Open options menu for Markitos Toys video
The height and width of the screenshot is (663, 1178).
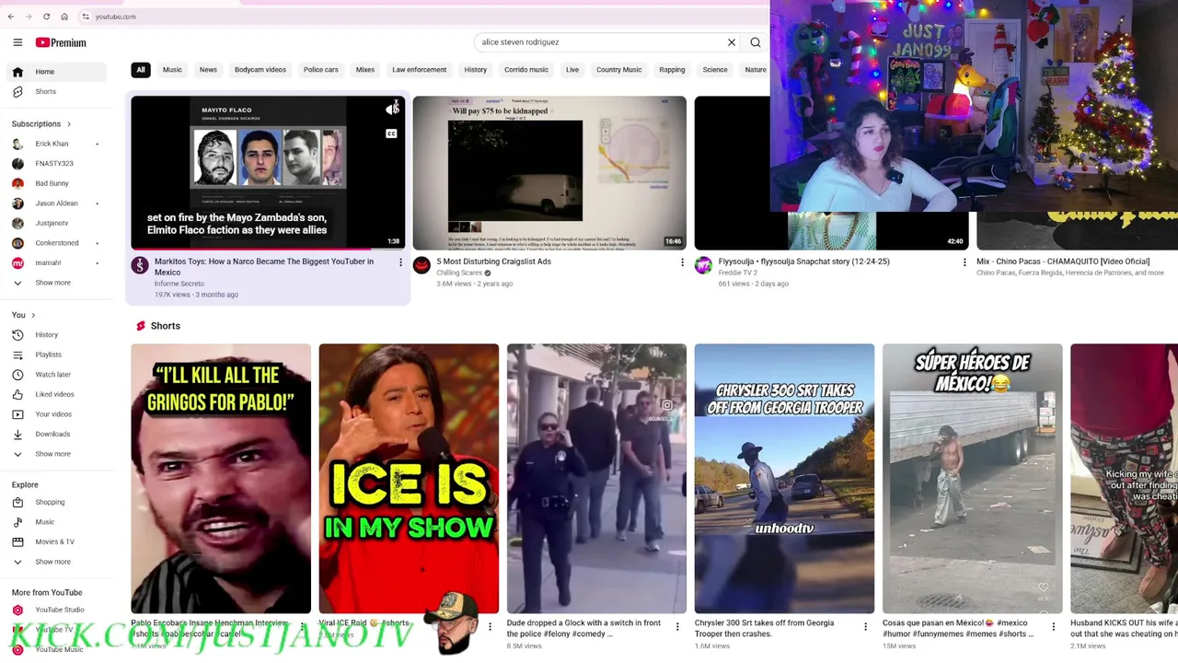click(x=400, y=262)
